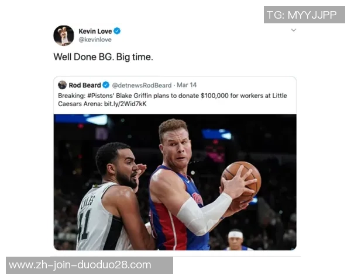
Task: Click the Rod Beard display name
Action: click(x=85, y=85)
